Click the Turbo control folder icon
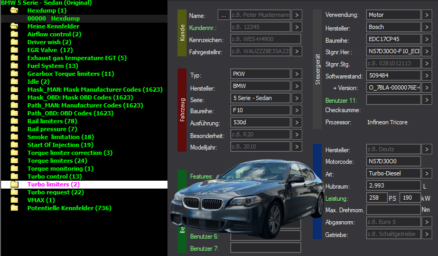 (x=14, y=176)
